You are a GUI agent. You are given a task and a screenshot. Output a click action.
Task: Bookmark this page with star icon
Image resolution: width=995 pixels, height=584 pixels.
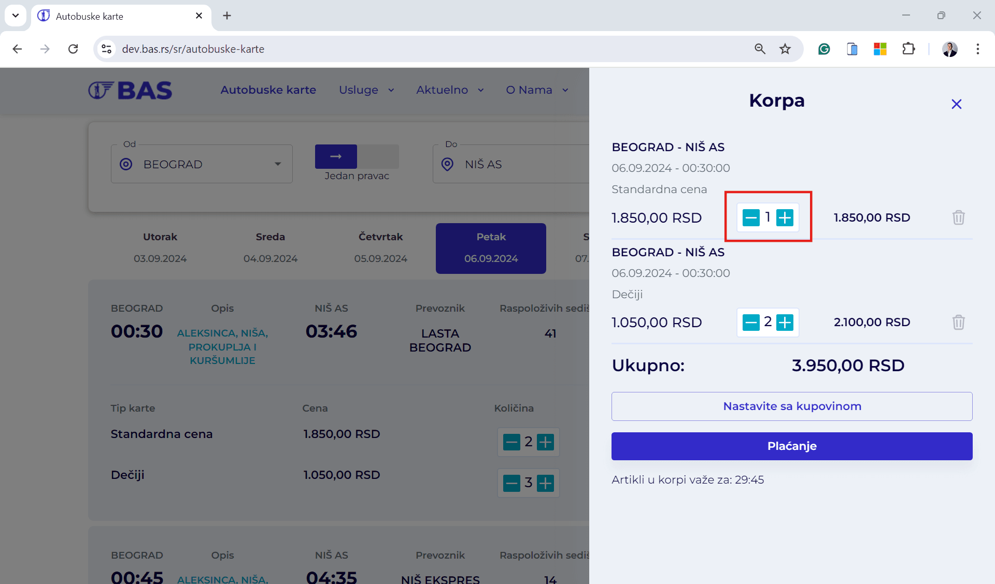tap(785, 49)
